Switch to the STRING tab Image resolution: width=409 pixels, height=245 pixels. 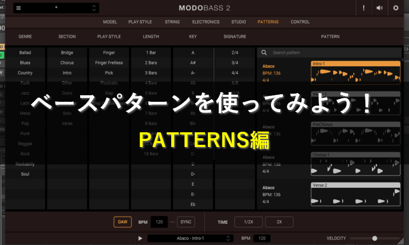(172, 22)
